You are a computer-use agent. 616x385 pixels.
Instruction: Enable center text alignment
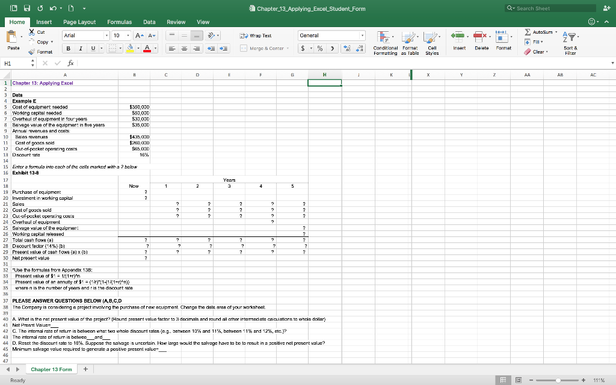(x=183, y=48)
